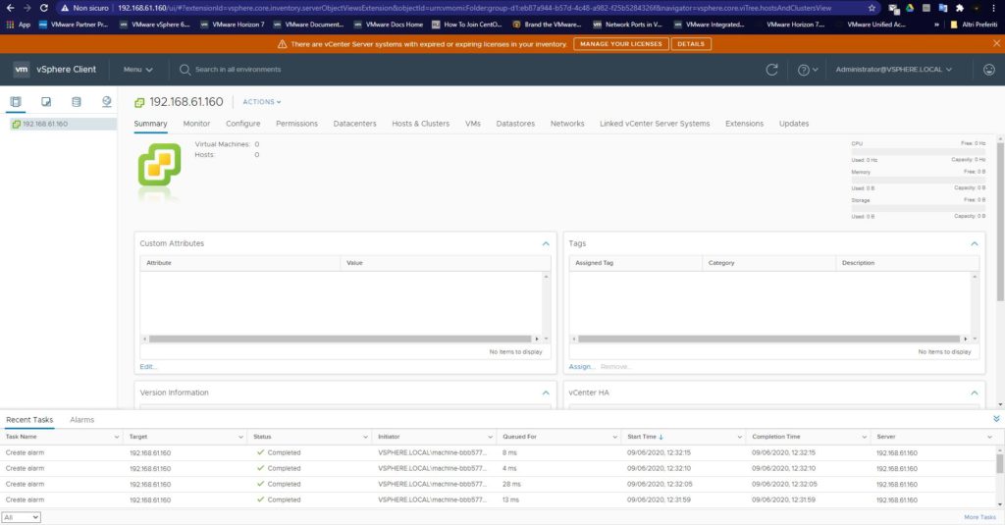Viewport: 1005px width, 525px height.
Task: Open the Hosts and Clusters navigator icon
Action: (x=16, y=102)
